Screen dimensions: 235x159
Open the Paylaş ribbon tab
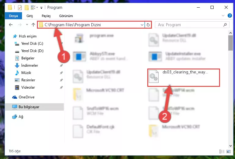coord(46,16)
